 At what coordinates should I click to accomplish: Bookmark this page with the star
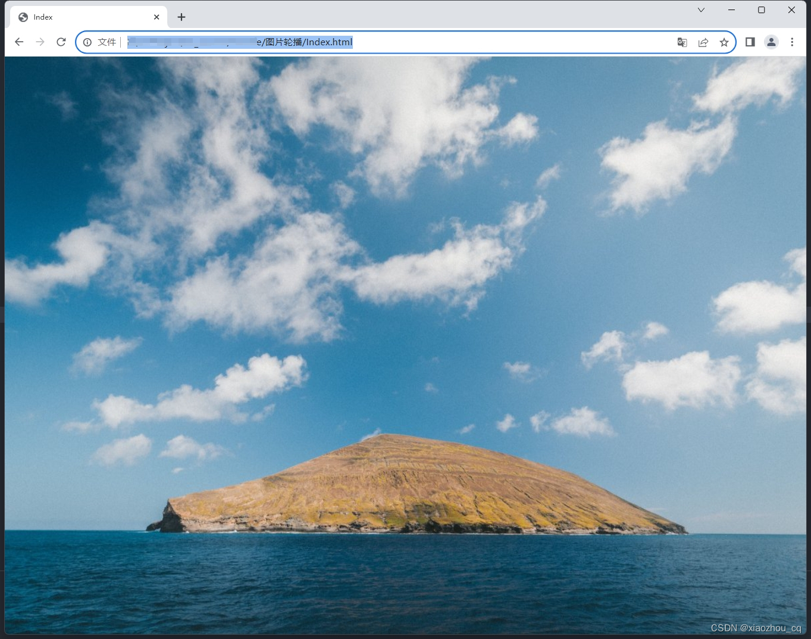coord(724,42)
